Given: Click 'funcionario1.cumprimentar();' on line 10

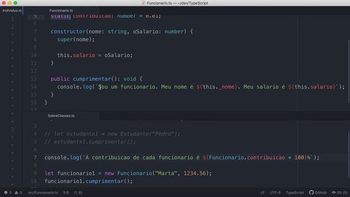Looking at the screenshot, I should click(x=89, y=181).
